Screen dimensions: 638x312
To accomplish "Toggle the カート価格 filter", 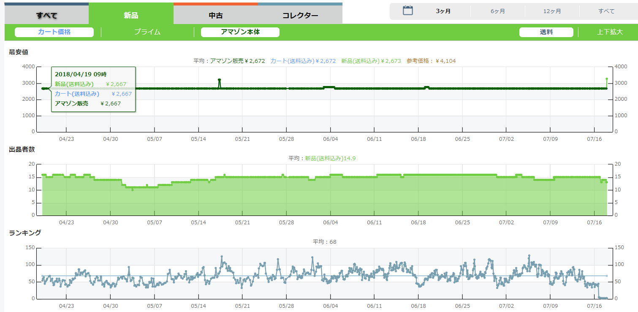I will tap(54, 32).
